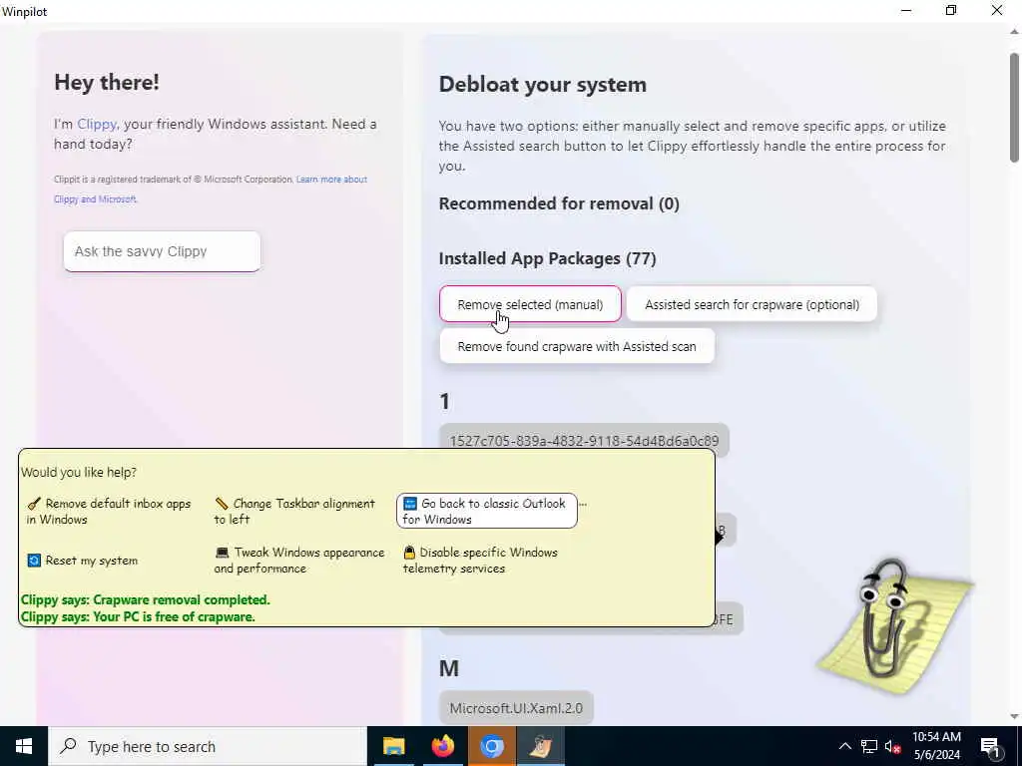Open Chrome from the taskbar
The image size is (1022, 766).
tap(492, 746)
